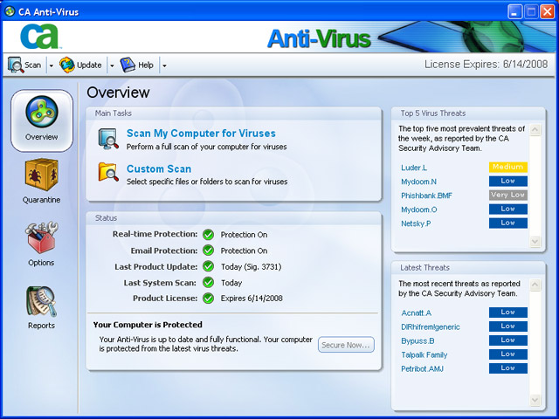
Task: Close the CA Anti-Virus window
Action: [548, 11]
